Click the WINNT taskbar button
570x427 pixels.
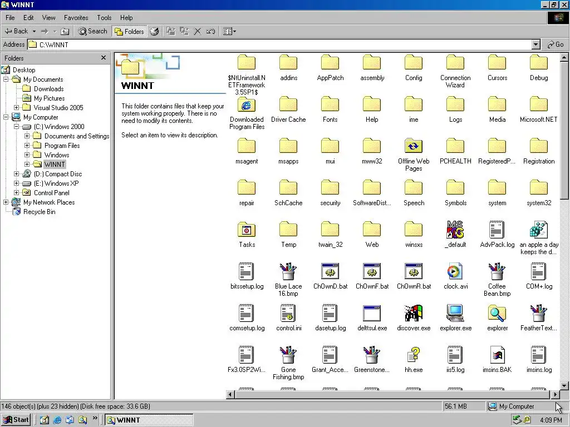(149, 420)
